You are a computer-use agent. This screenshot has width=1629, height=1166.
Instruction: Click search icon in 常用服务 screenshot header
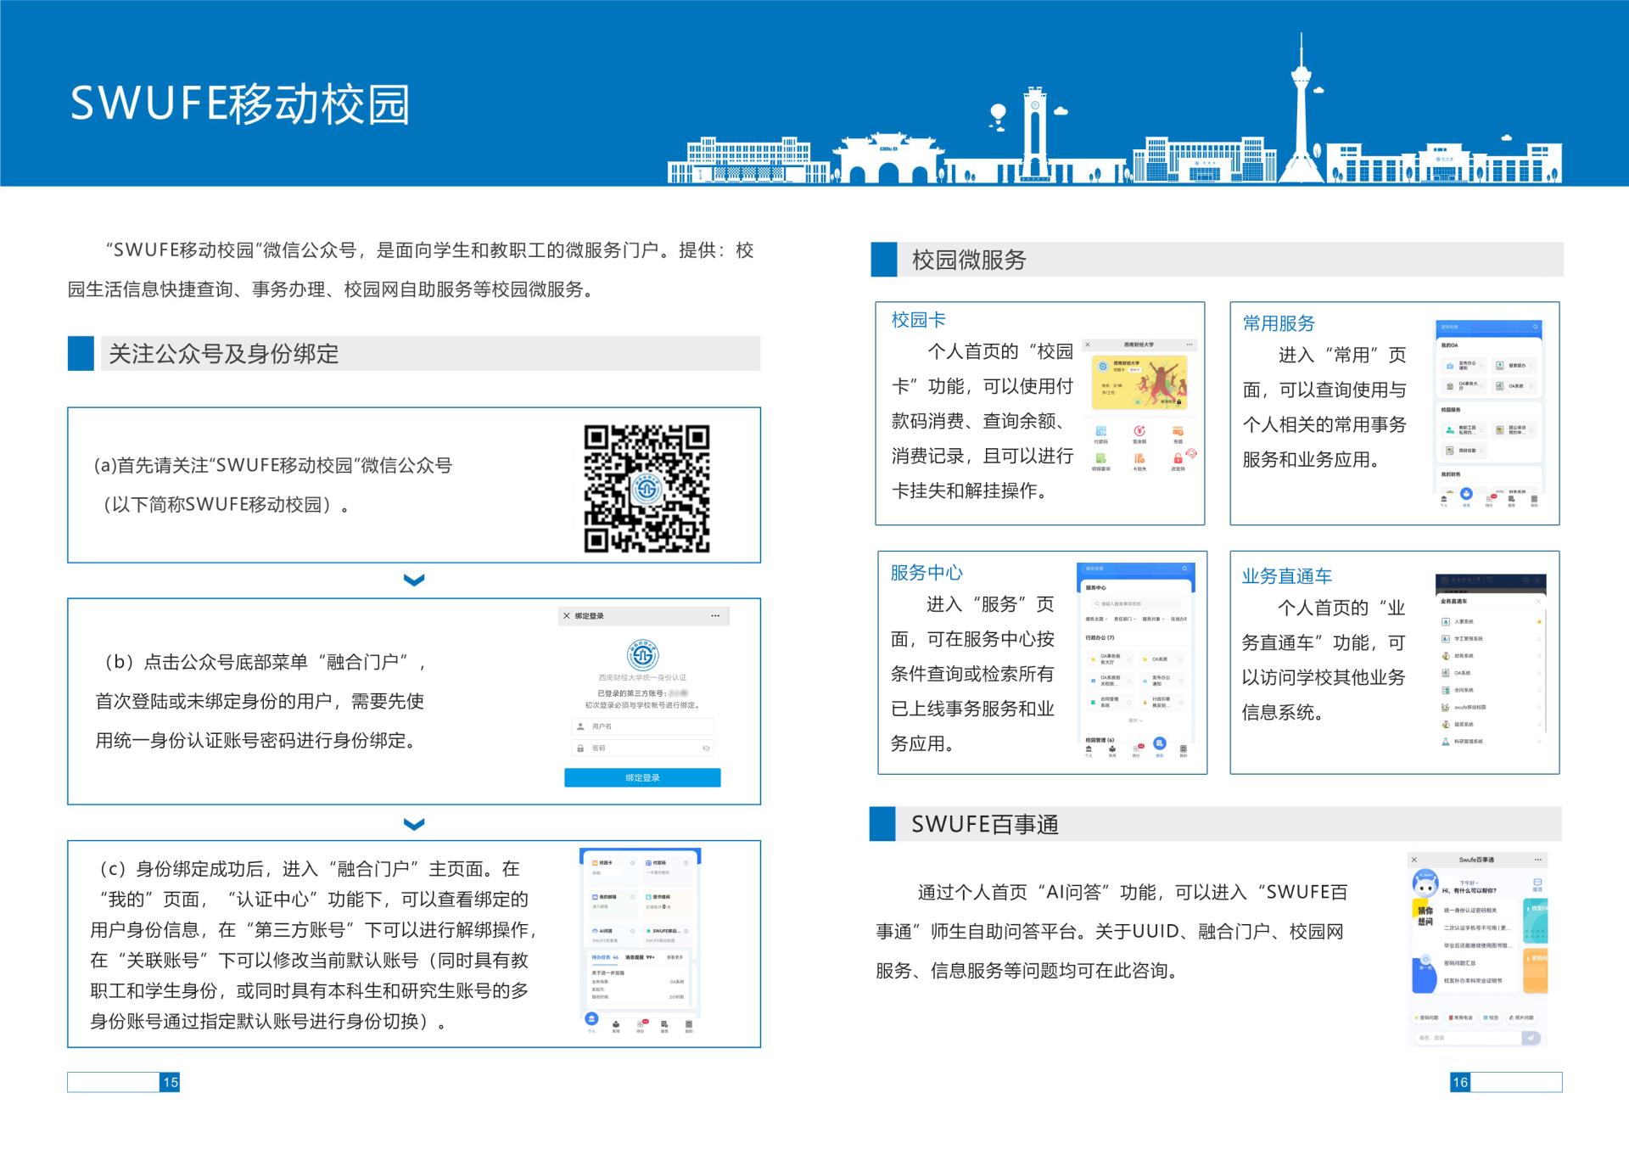coord(1535,327)
